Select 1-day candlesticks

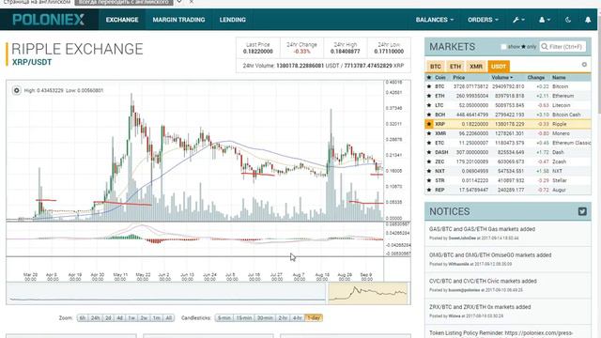pos(314,317)
